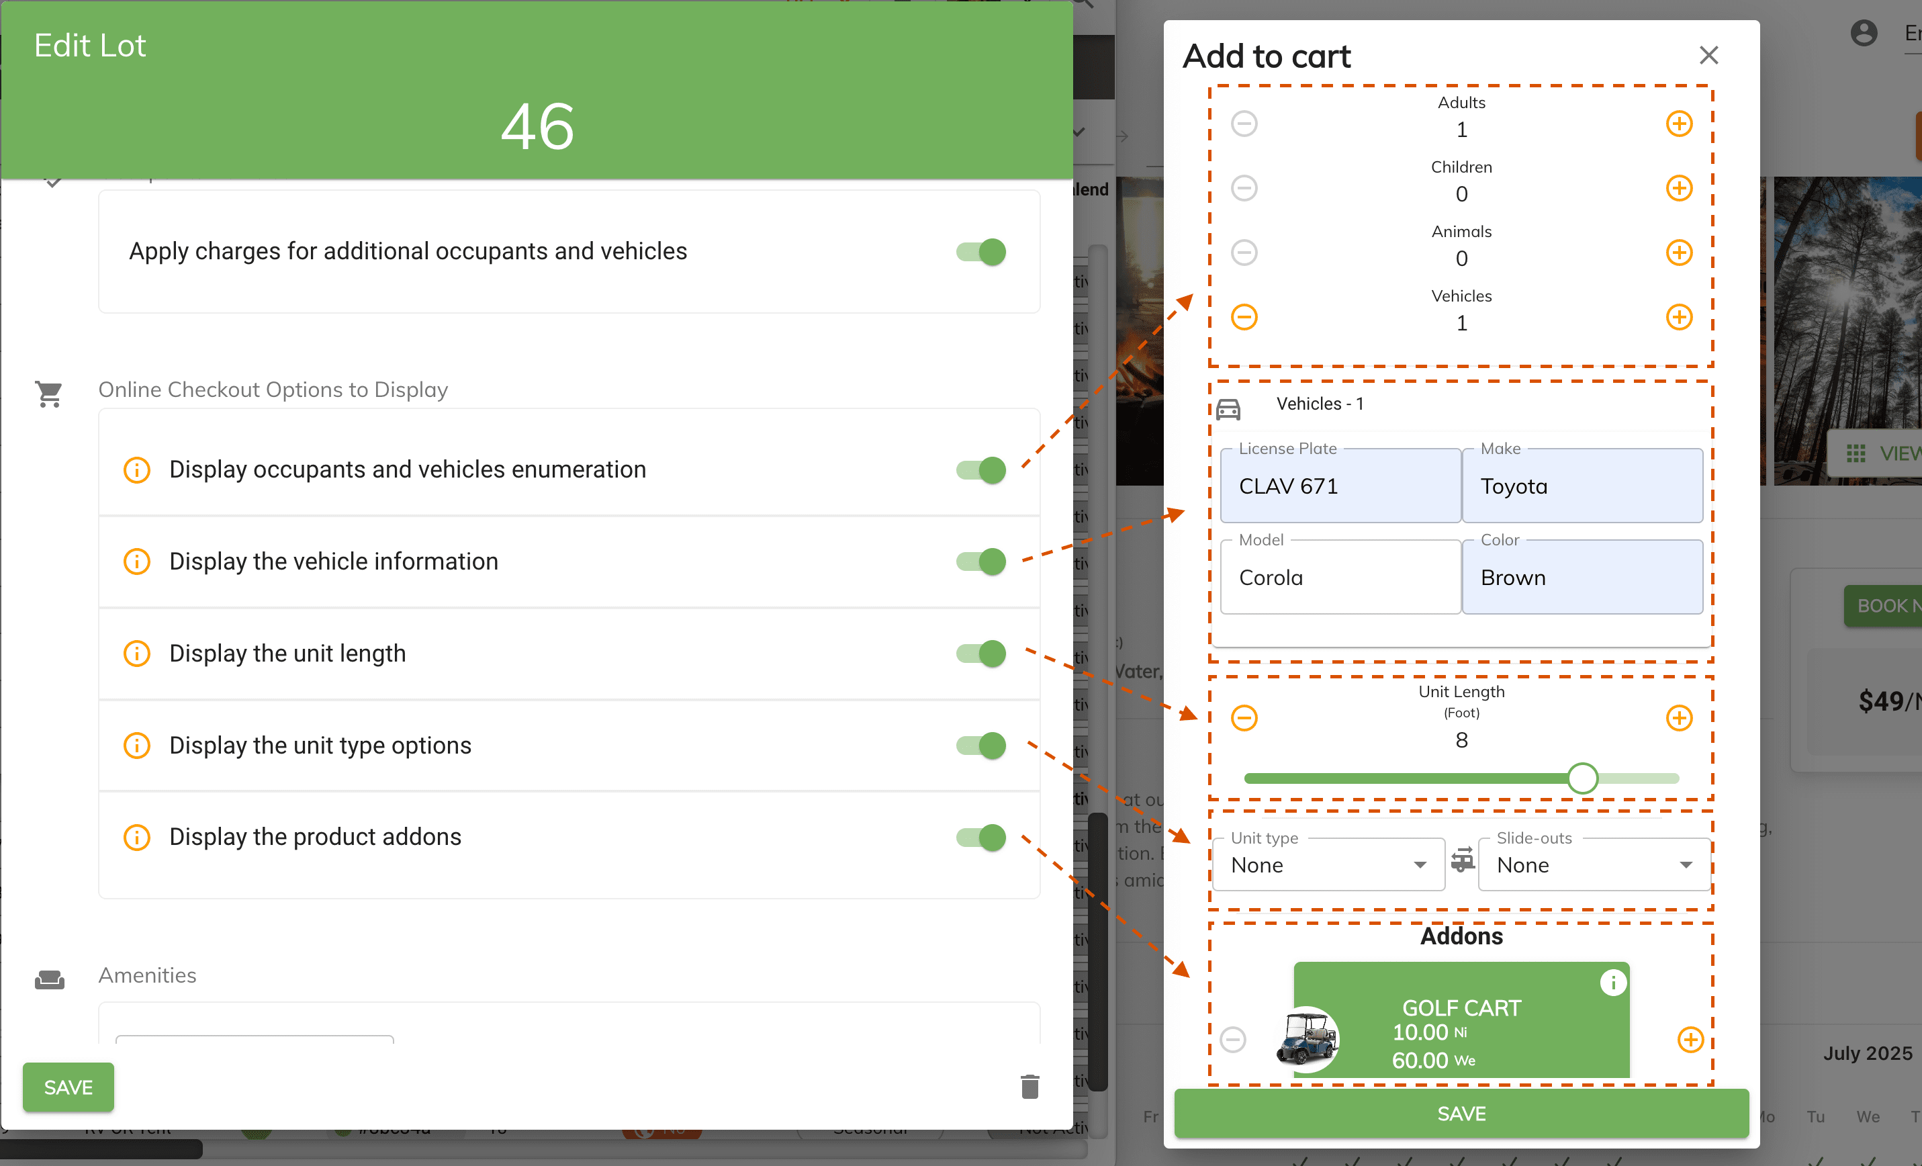Click the lot number 46 title
Image resolution: width=1922 pixels, height=1166 pixels.
tap(537, 127)
